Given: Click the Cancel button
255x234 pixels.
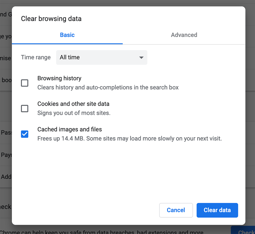Looking at the screenshot, I should click(176, 210).
